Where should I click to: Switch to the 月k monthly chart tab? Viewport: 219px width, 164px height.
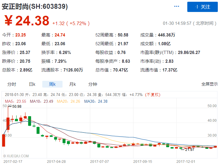pos(73,84)
